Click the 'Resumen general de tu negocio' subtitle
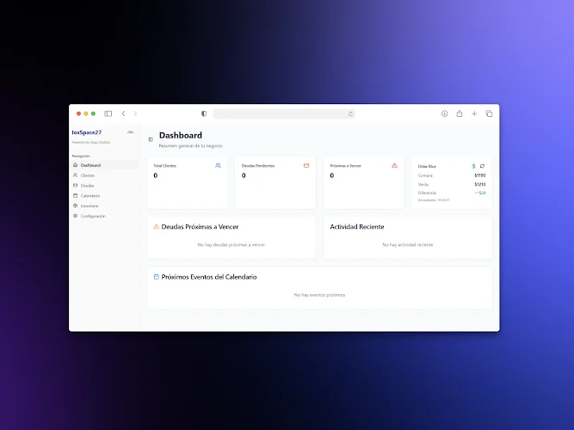The height and width of the screenshot is (430, 574). point(190,145)
